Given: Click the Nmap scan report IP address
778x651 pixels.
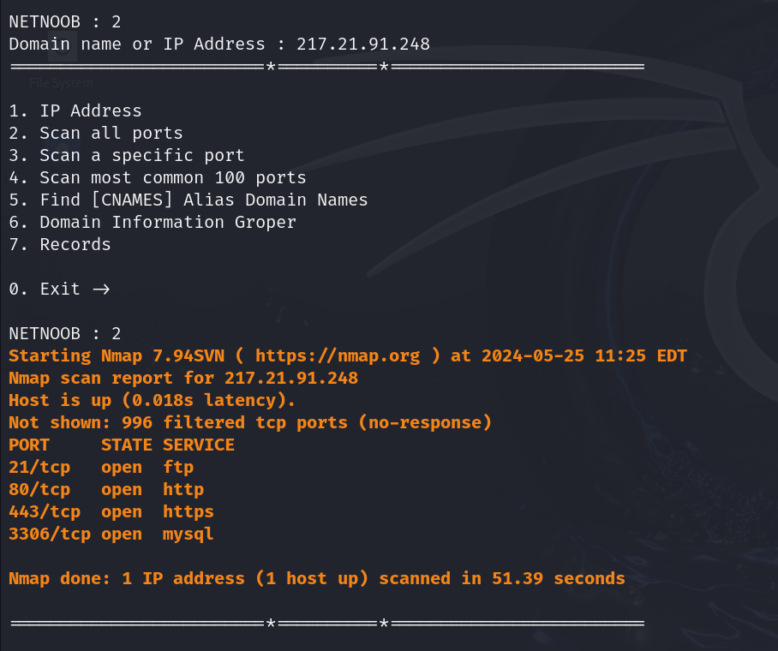Looking at the screenshot, I should point(291,378).
